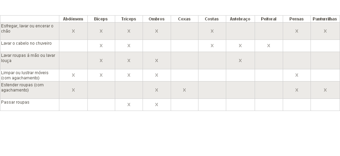Select the Coxas column header

pyautogui.click(x=184, y=19)
